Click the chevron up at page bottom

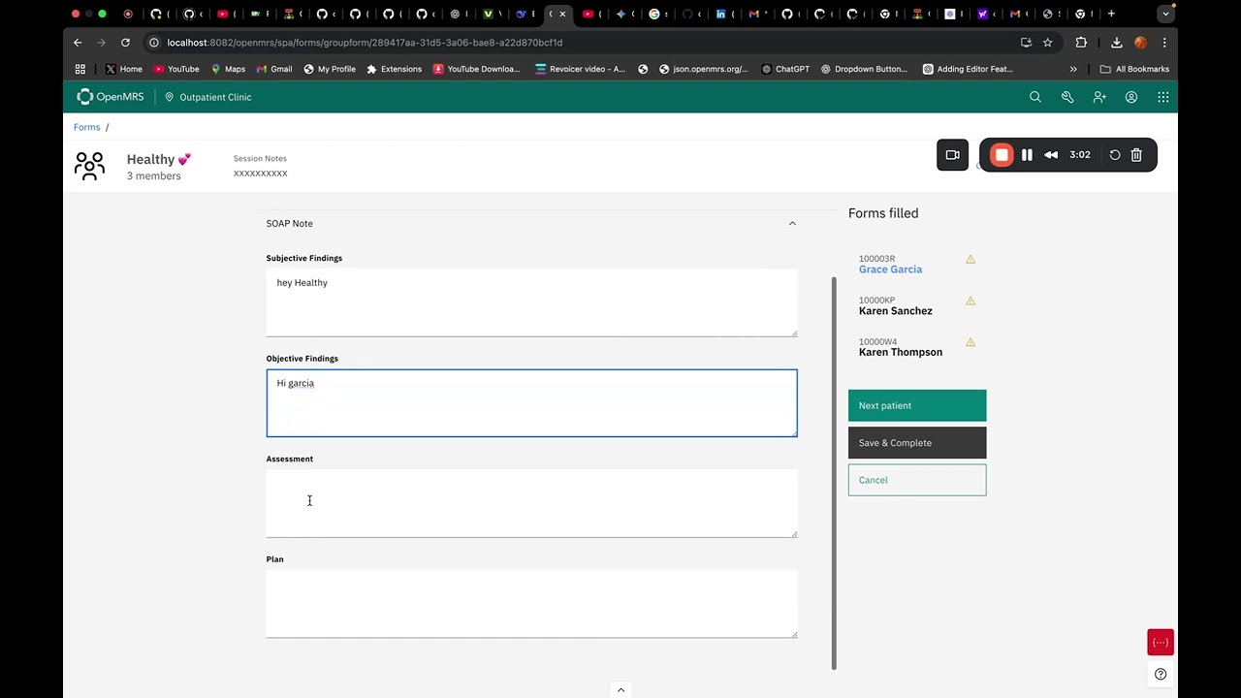pos(620,690)
